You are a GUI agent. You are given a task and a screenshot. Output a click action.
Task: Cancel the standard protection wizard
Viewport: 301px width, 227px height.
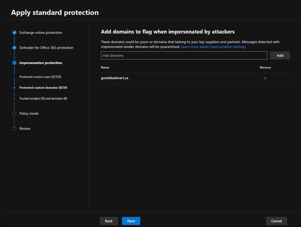pos(276,221)
